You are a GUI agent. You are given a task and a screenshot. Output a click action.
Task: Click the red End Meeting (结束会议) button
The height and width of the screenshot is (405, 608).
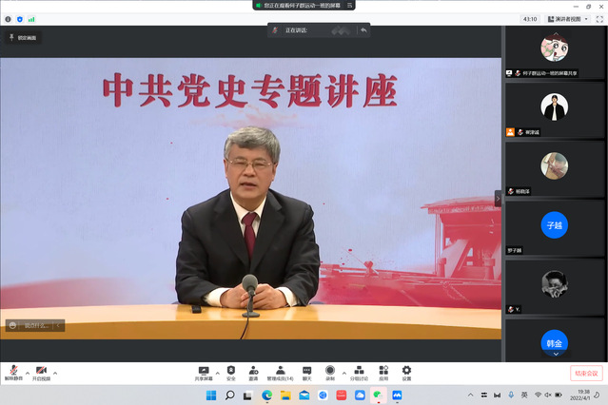[585, 373]
